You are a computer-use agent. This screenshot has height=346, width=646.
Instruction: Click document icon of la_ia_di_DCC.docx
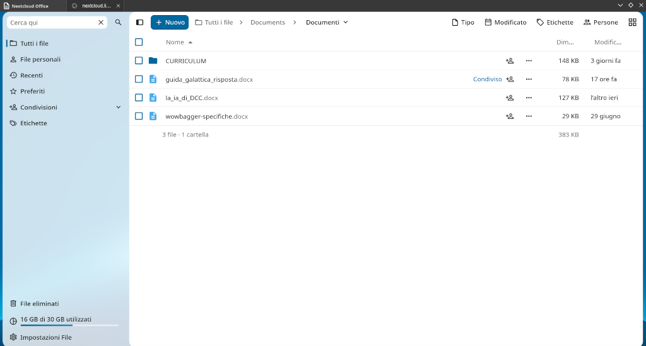click(x=153, y=98)
